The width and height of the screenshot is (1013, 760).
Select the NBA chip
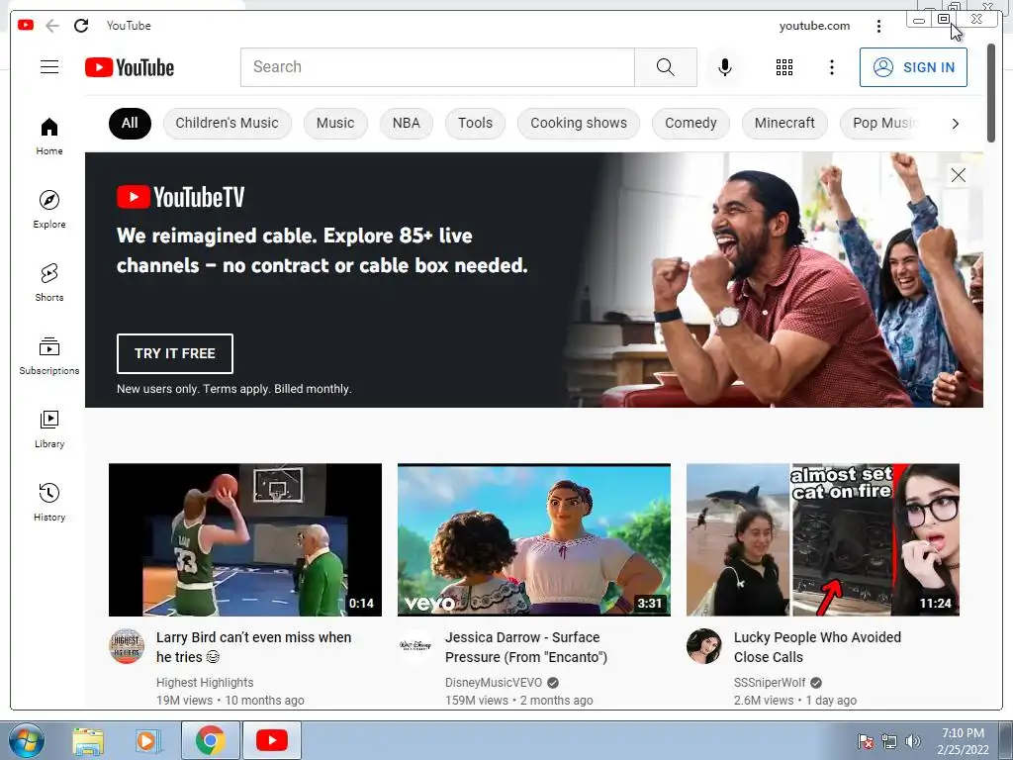(407, 123)
